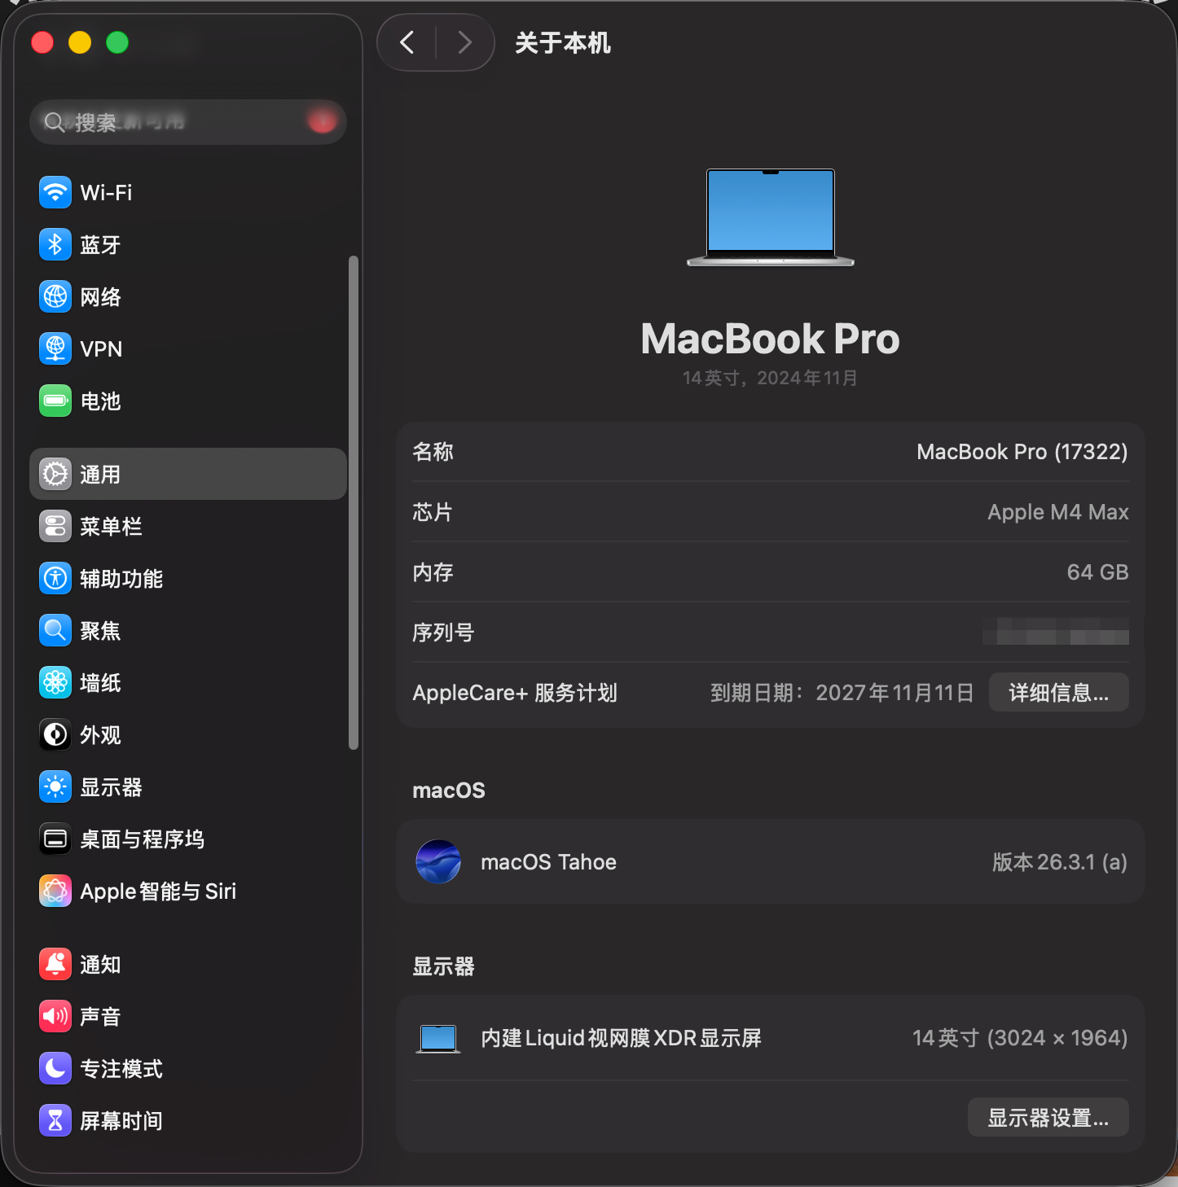Screen dimensions: 1178x1187
Task: Click the name value MacBook Pro (17322)
Action: tap(1022, 452)
